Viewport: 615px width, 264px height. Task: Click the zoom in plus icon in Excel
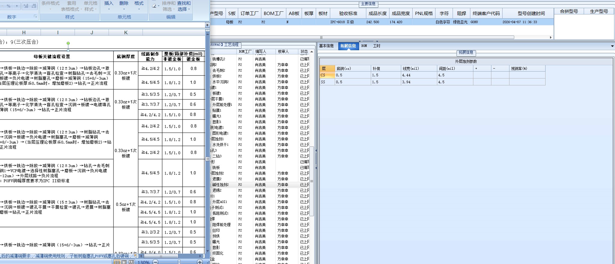coord(200,262)
